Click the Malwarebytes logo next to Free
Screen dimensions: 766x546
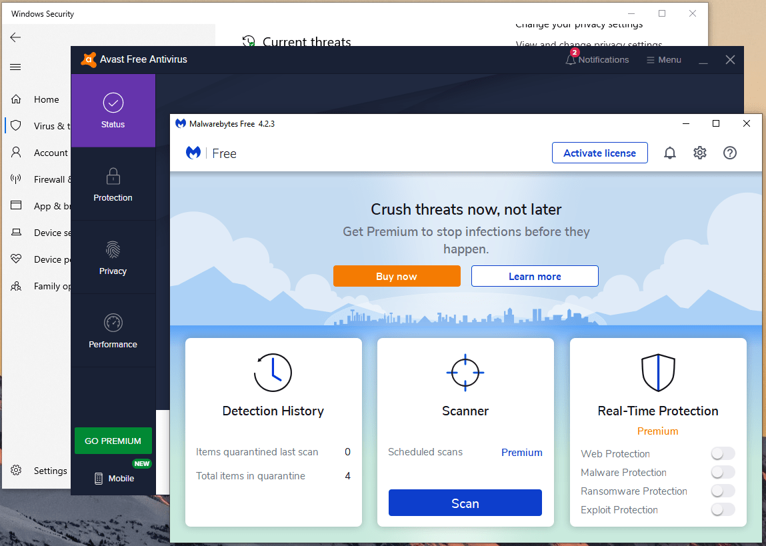[193, 153]
